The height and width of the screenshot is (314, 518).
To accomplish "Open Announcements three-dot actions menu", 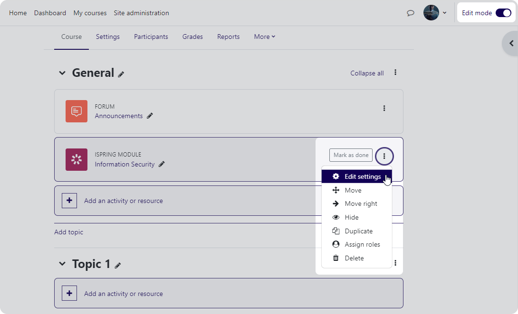I will pos(384,108).
